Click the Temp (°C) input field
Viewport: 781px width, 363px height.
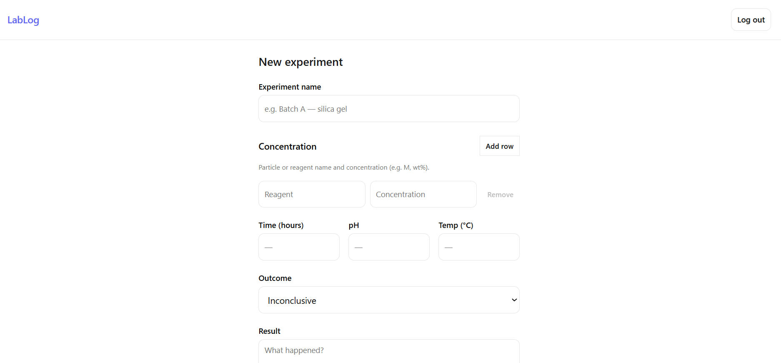point(478,247)
